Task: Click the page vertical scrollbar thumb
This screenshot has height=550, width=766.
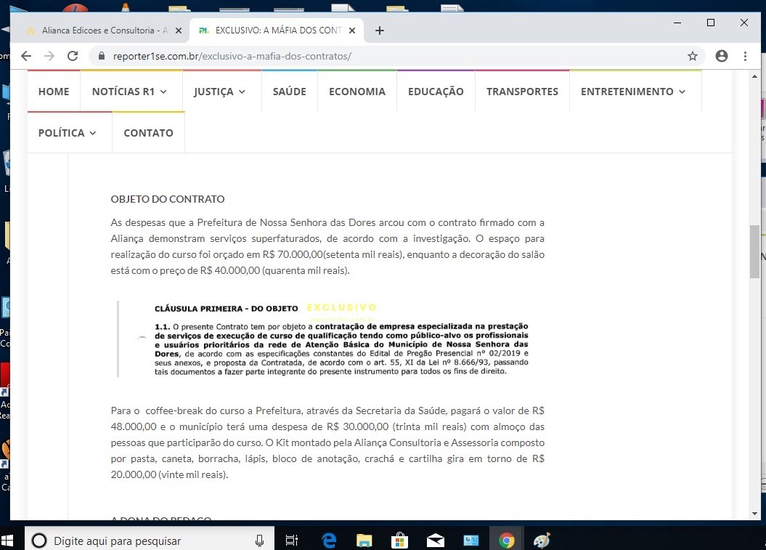Action: 754,251
